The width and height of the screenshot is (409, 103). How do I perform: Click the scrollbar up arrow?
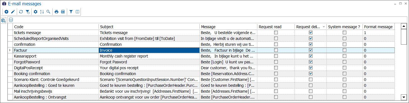[x=404, y=26]
